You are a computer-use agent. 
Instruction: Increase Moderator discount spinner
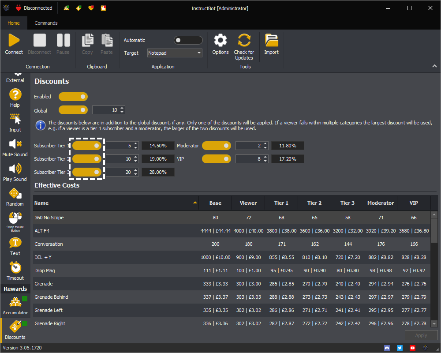click(x=265, y=143)
